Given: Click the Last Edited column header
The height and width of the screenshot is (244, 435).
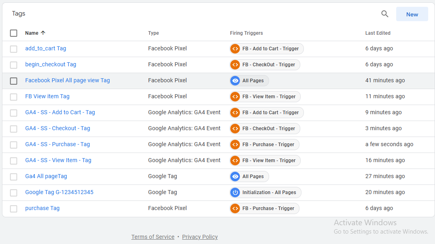Looking at the screenshot, I should [377, 33].
